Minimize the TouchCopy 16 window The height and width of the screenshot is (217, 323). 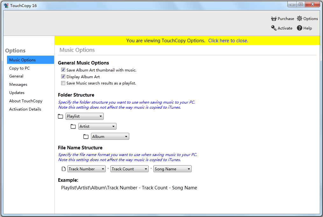coord(292,4)
